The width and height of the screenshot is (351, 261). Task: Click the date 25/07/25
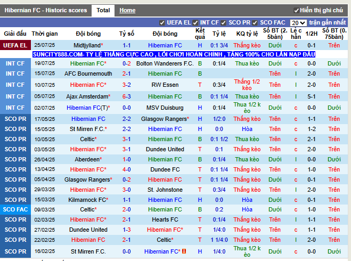[x=45, y=45]
